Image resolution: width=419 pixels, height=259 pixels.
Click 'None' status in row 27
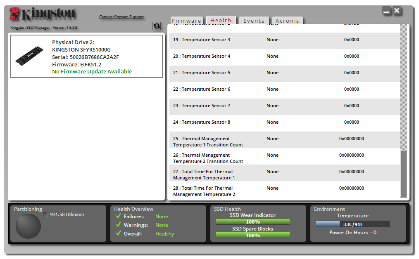(x=272, y=172)
